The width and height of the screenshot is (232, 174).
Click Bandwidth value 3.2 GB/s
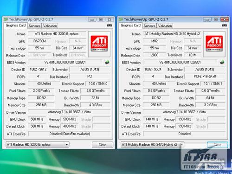coord(210,105)
